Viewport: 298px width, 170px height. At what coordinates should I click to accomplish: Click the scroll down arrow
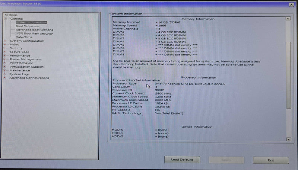tap(288, 139)
